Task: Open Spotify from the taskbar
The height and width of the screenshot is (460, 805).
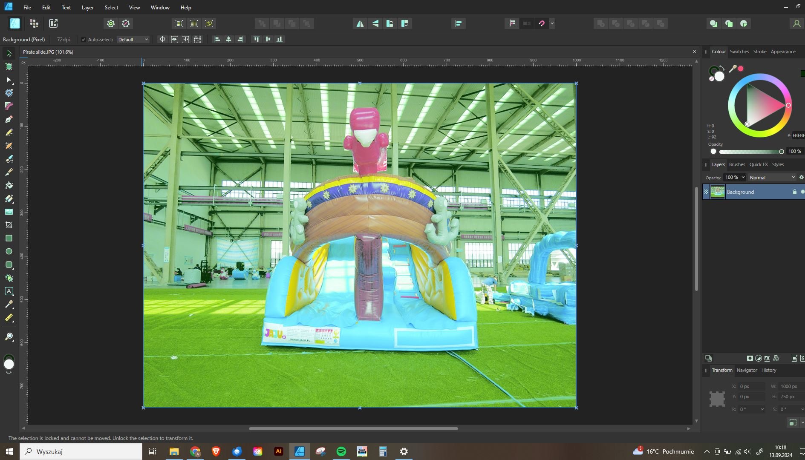Action: (x=341, y=451)
